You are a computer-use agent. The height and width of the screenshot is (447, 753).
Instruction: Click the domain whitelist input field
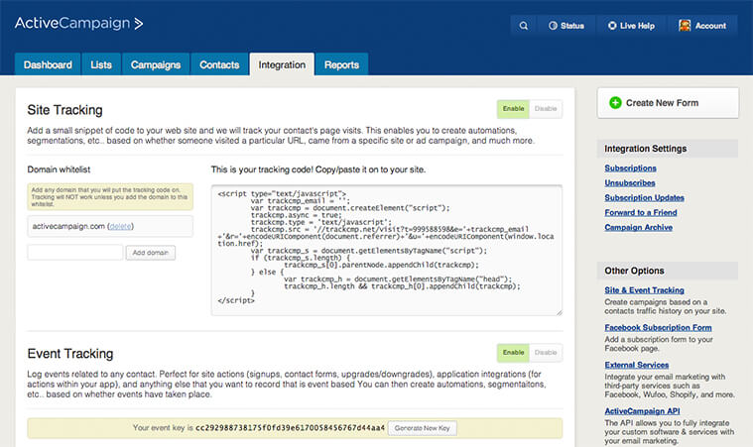[75, 253]
